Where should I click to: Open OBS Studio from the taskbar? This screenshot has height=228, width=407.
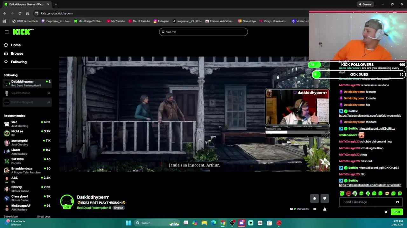[x=232, y=223]
